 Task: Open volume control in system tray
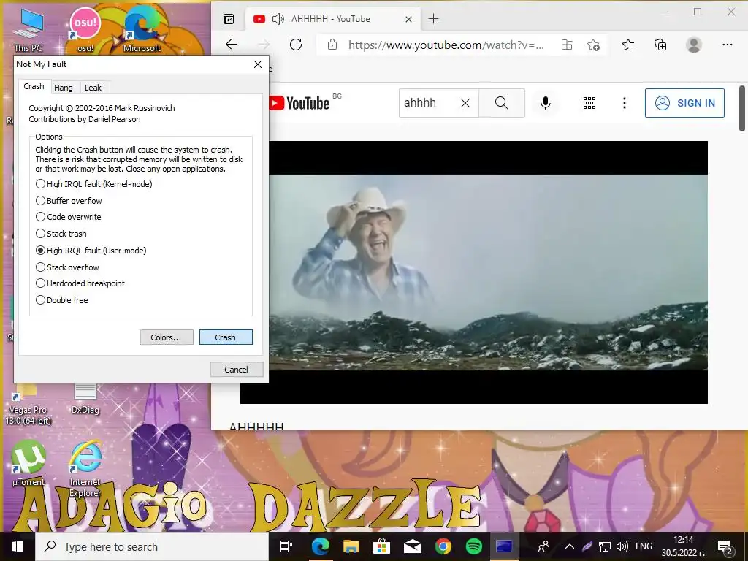click(x=622, y=546)
